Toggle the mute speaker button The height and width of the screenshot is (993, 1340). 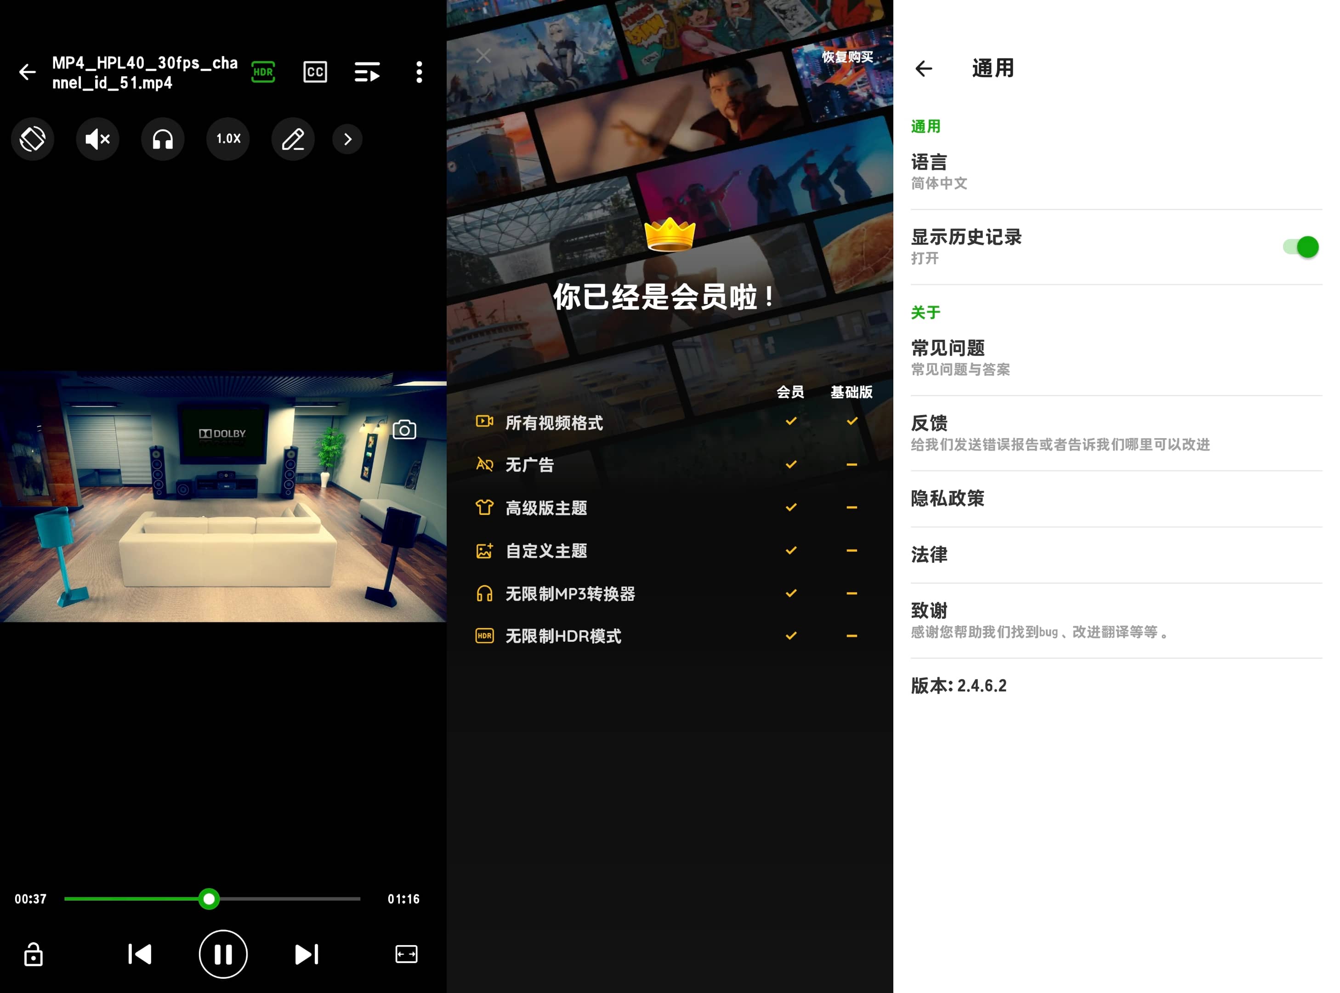coord(98,139)
